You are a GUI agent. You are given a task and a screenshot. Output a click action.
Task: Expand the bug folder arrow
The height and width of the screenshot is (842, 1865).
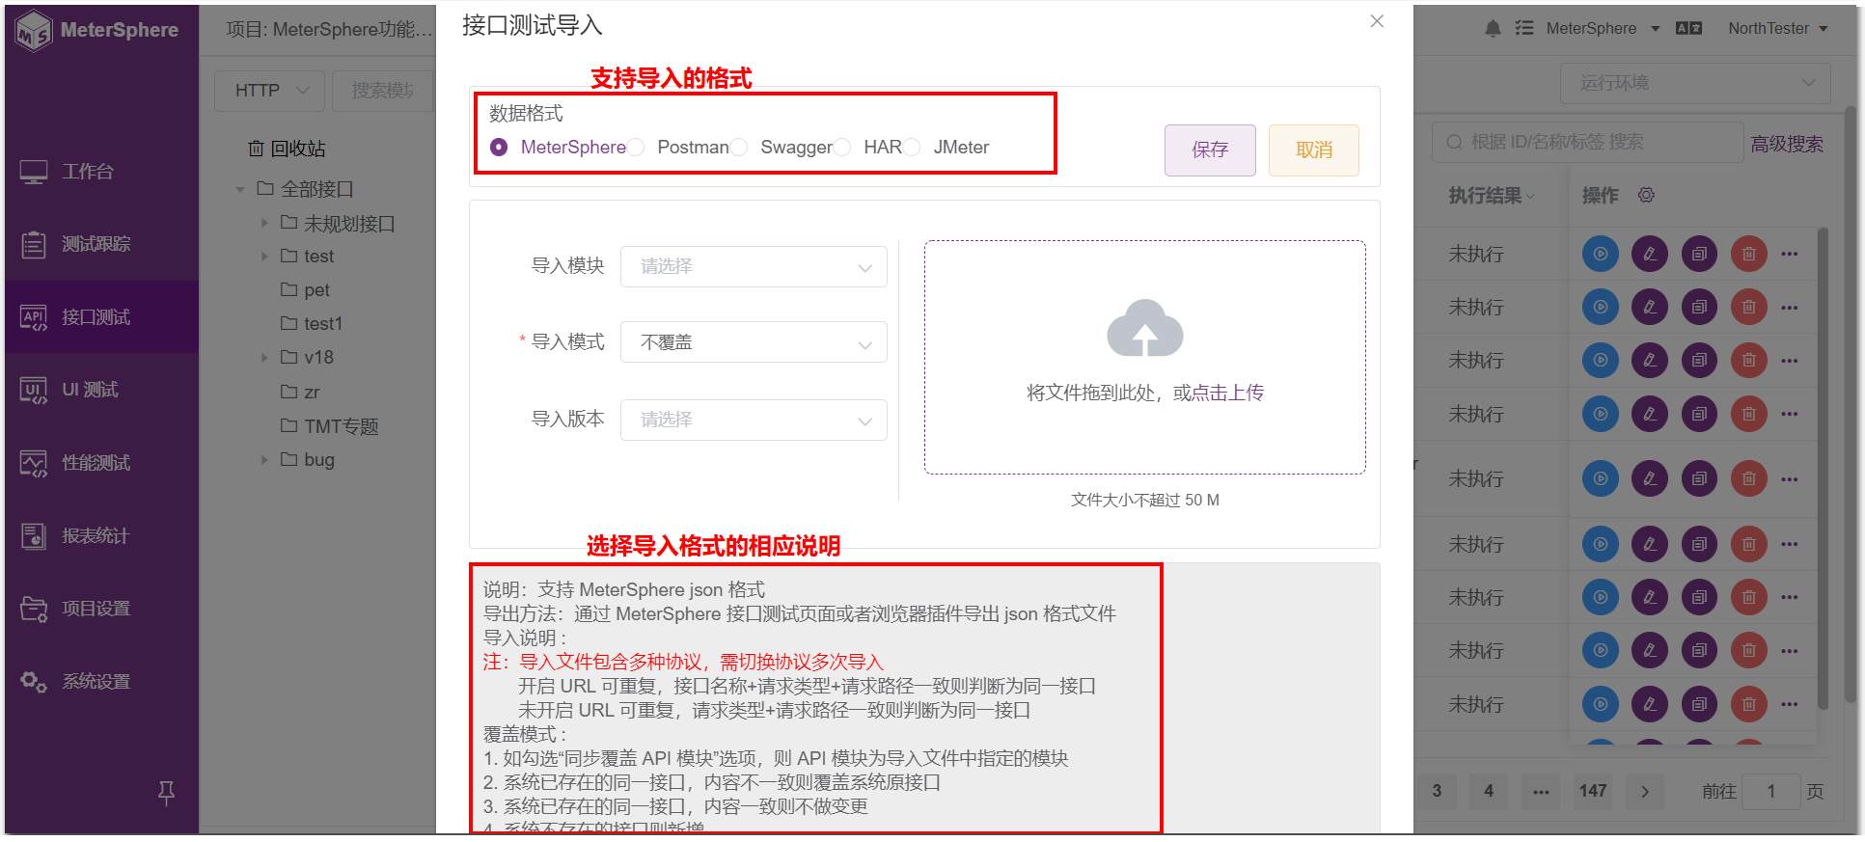[x=264, y=460]
